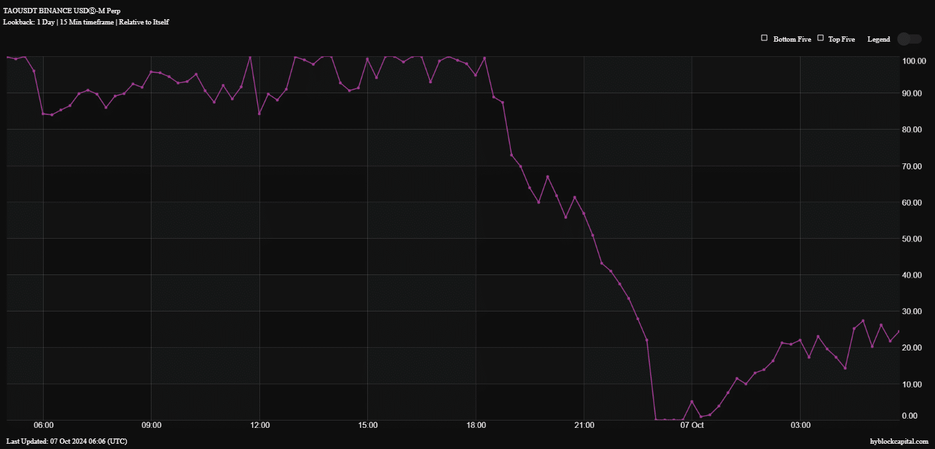Click the Legend label text
935x449 pixels.
878,40
